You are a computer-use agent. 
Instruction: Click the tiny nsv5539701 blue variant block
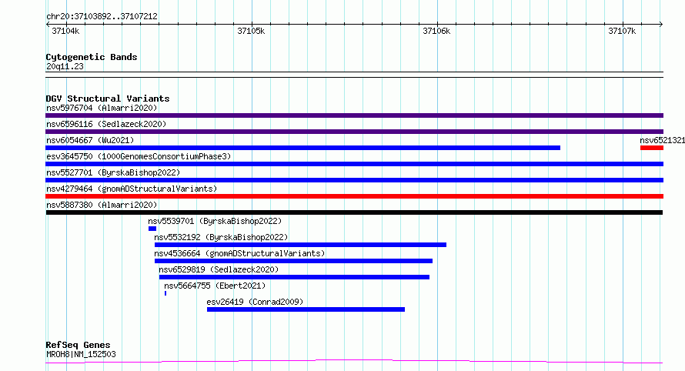pyautogui.click(x=152, y=229)
